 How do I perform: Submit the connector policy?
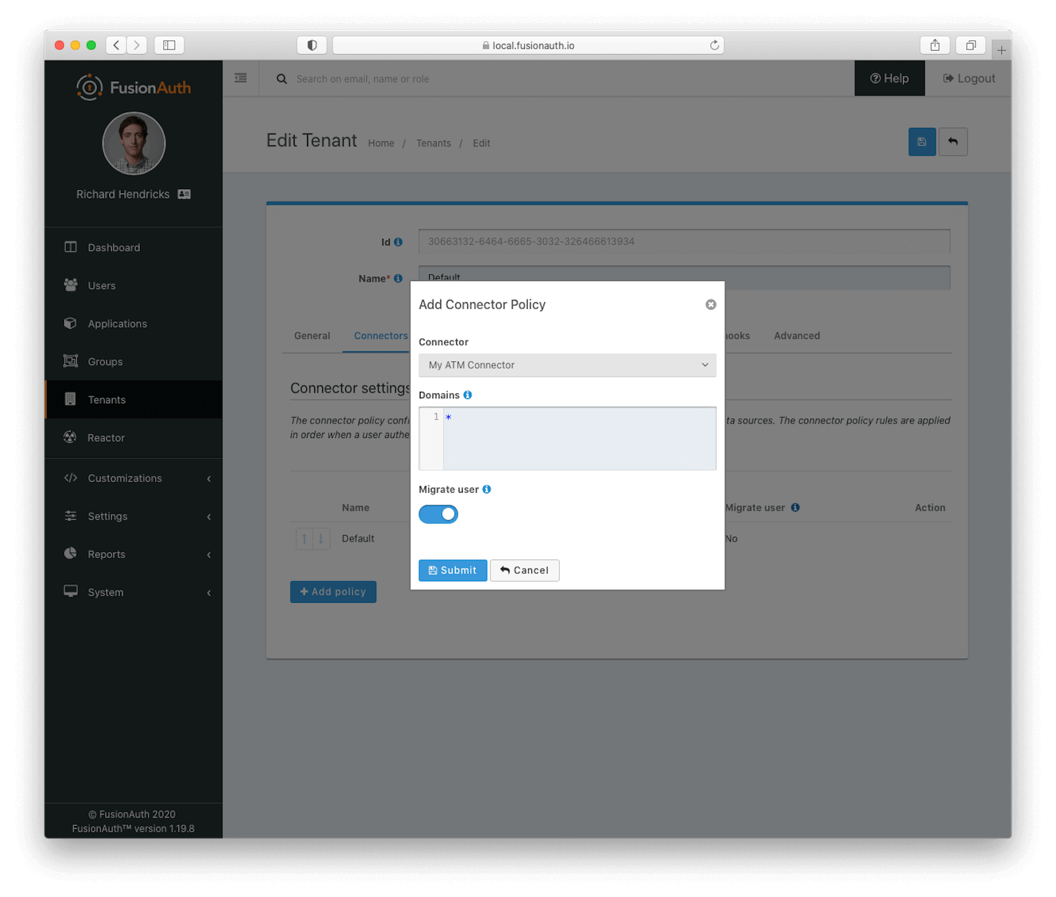pos(452,570)
